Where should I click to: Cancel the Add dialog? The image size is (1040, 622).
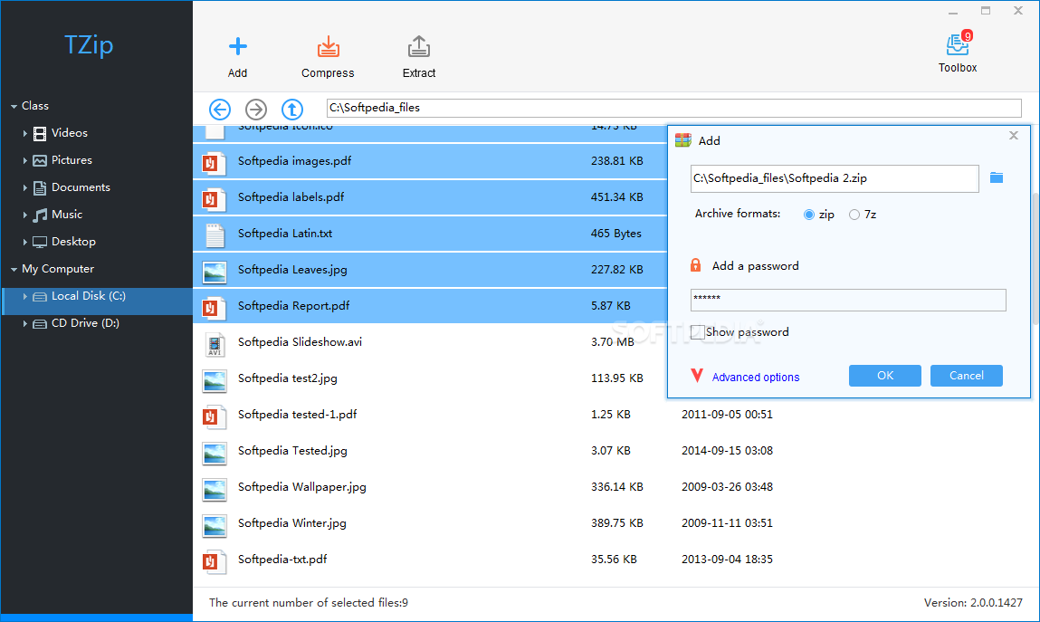[967, 376]
